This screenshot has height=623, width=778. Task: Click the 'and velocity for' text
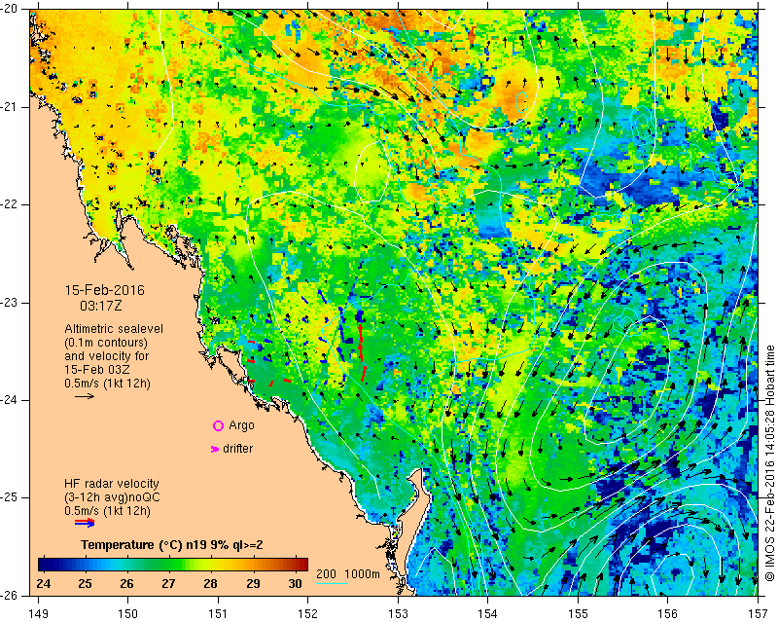point(107,355)
